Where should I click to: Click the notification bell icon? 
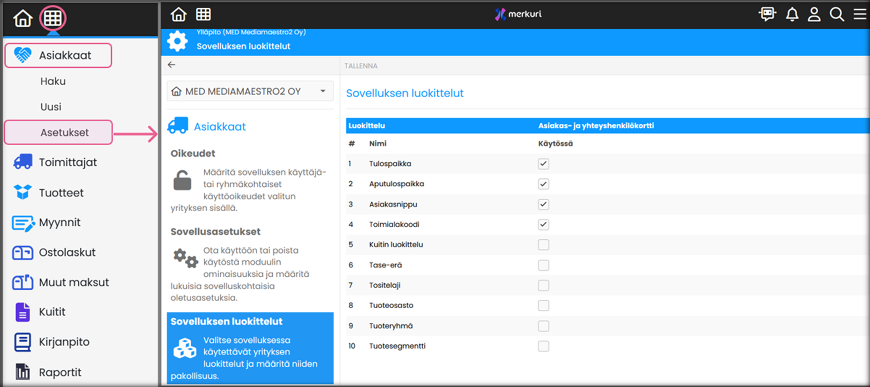[x=792, y=14]
